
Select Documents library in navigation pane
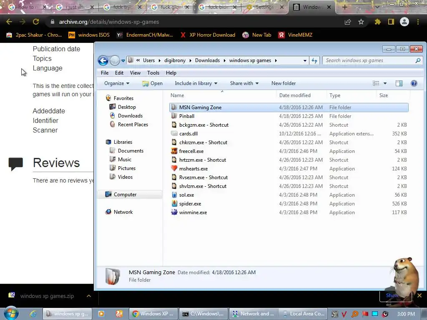(x=131, y=151)
